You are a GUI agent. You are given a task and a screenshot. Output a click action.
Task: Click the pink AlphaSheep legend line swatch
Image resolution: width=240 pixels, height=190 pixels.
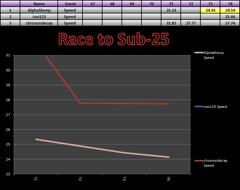(199, 53)
